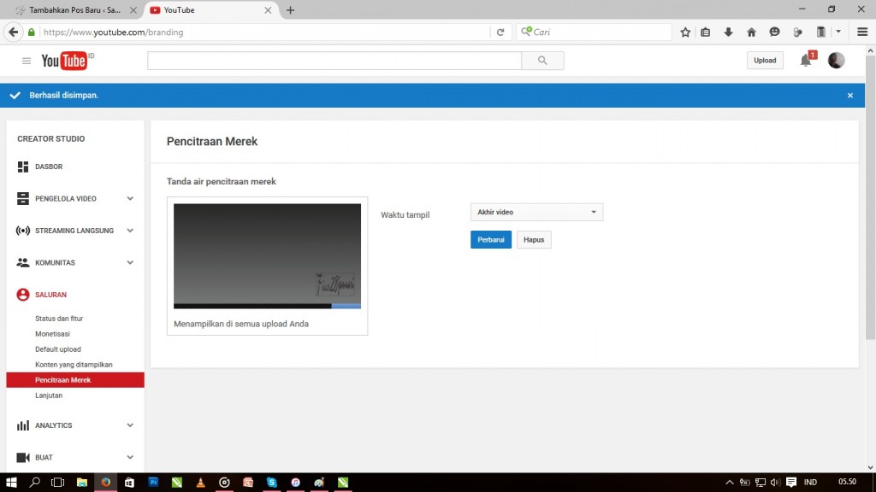Click the YouTube search magnifier button
876x492 pixels.
(x=542, y=61)
